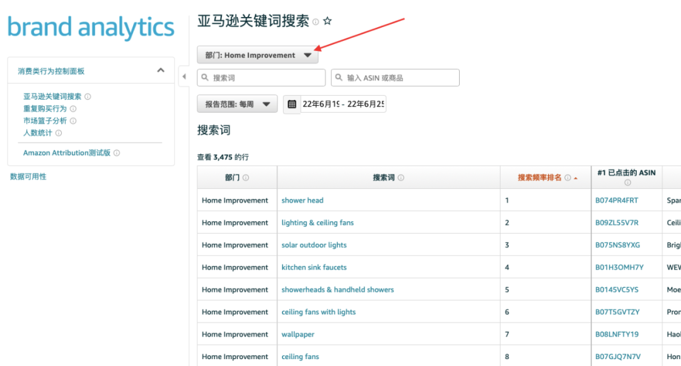Click info icon in 部门 column header
681x366 pixels.
pyautogui.click(x=246, y=178)
